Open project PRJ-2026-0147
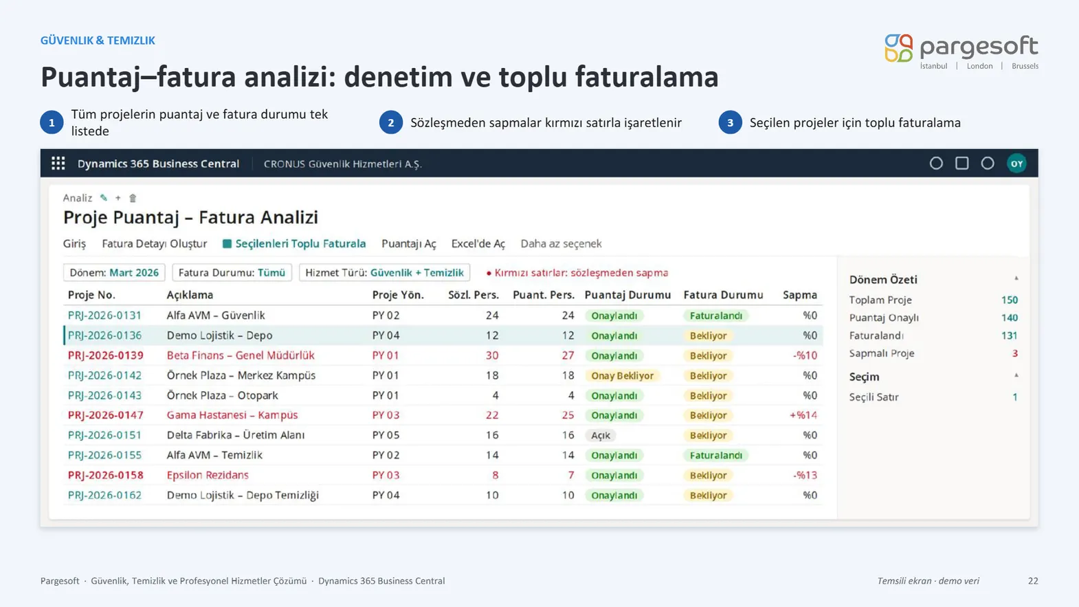This screenshot has width=1079, height=607. point(105,415)
